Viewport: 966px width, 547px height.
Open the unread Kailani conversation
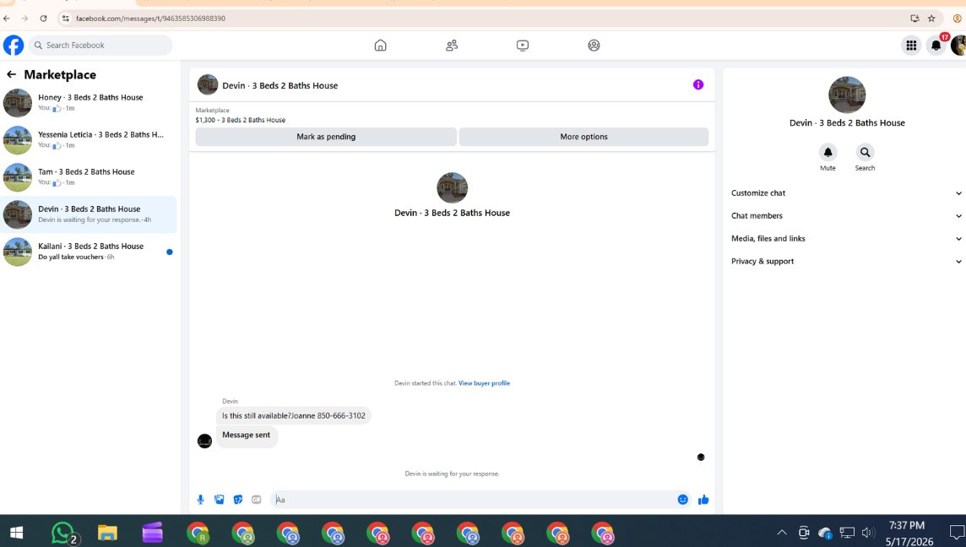coord(89,252)
